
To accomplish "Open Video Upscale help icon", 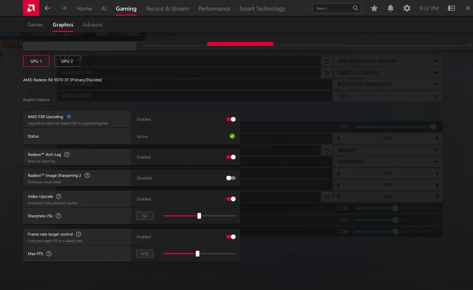I will point(59,196).
